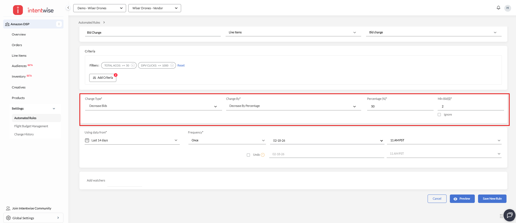Open Change History in Settings menu

coord(24,134)
